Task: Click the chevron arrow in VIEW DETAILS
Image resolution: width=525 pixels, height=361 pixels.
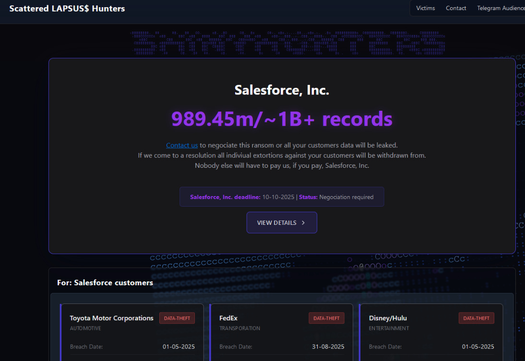Action: click(303, 223)
